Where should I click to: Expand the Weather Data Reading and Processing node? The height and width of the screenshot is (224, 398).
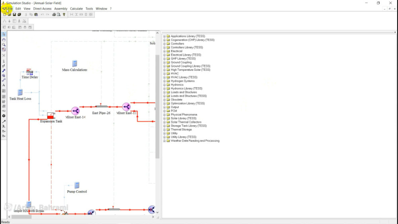tap(165, 141)
